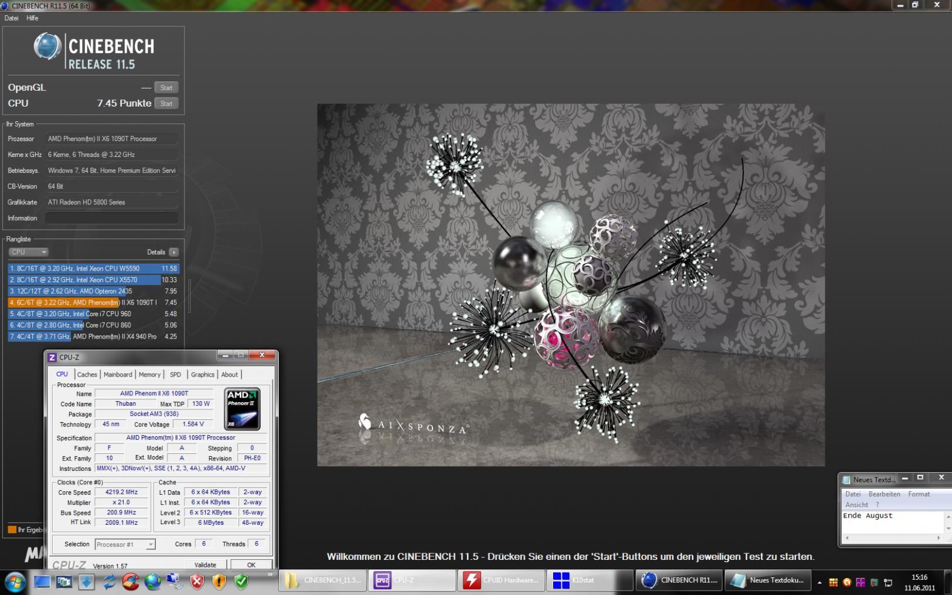Select Phenom II X4 940 ranking entry
The image size is (952, 595).
coord(94,337)
